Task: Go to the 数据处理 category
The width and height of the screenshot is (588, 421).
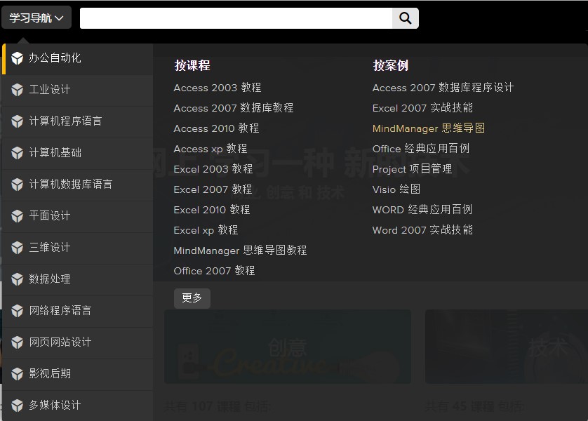Action: click(78, 279)
